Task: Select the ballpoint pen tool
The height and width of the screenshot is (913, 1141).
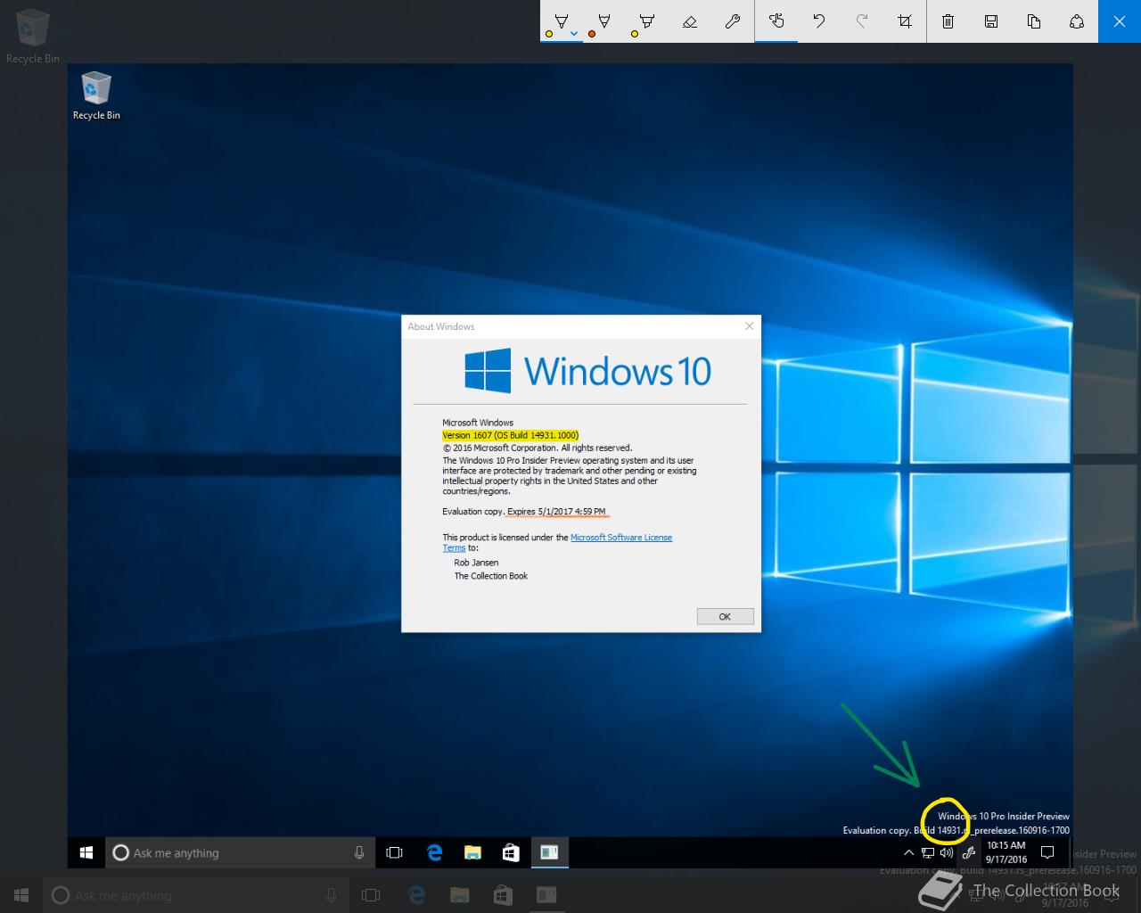Action: pyautogui.click(x=561, y=21)
